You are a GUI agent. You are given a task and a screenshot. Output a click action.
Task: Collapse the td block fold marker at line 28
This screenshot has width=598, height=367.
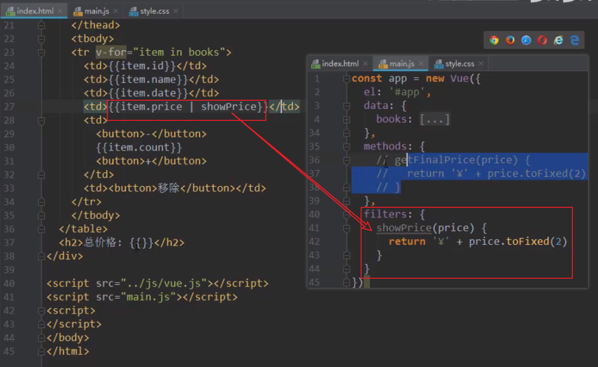pyautogui.click(x=41, y=120)
